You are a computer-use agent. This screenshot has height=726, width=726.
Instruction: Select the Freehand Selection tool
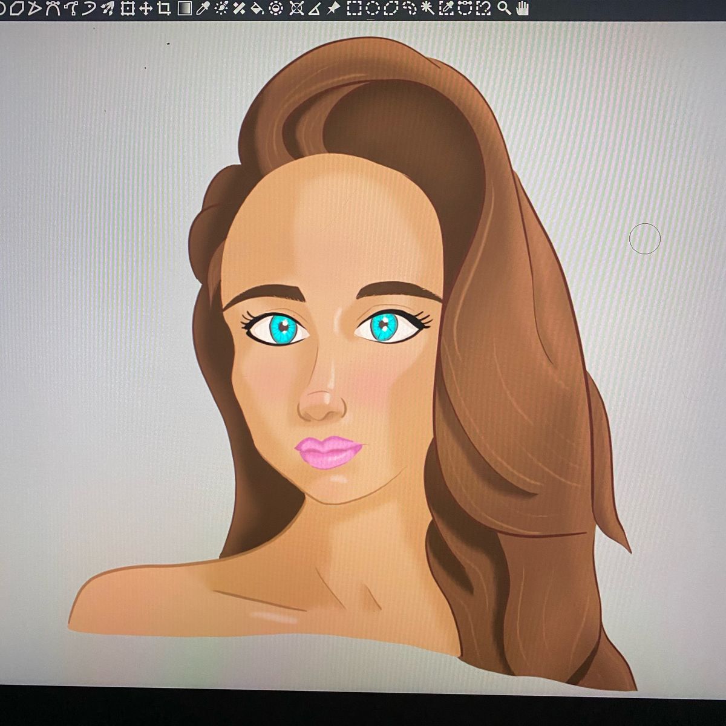(x=410, y=8)
